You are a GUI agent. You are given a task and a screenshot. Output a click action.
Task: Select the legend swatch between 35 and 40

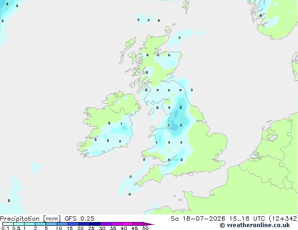pyautogui.click(x=117, y=224)
